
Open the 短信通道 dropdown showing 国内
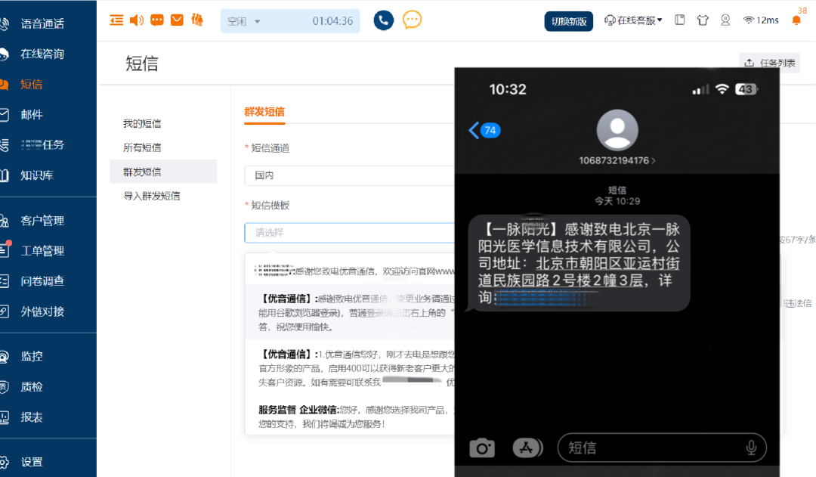point(350,175)
